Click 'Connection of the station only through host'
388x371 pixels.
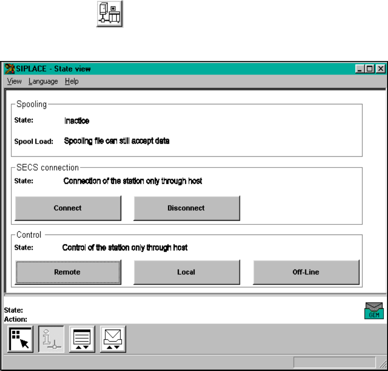pos(133,181)
